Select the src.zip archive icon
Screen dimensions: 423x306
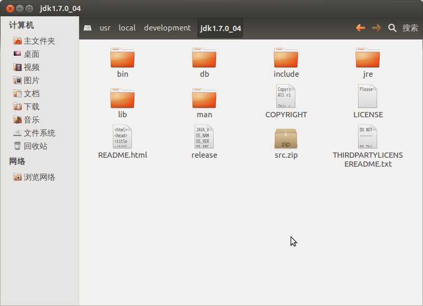[x=286, y=138]
